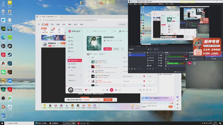Toggle visibility of fourth OBS source row
This screenshot has width=223, height=125.
pyautogui.click(x=159, y=63)
